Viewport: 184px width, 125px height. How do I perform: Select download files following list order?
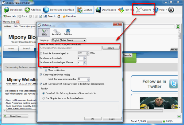(44, 93)
